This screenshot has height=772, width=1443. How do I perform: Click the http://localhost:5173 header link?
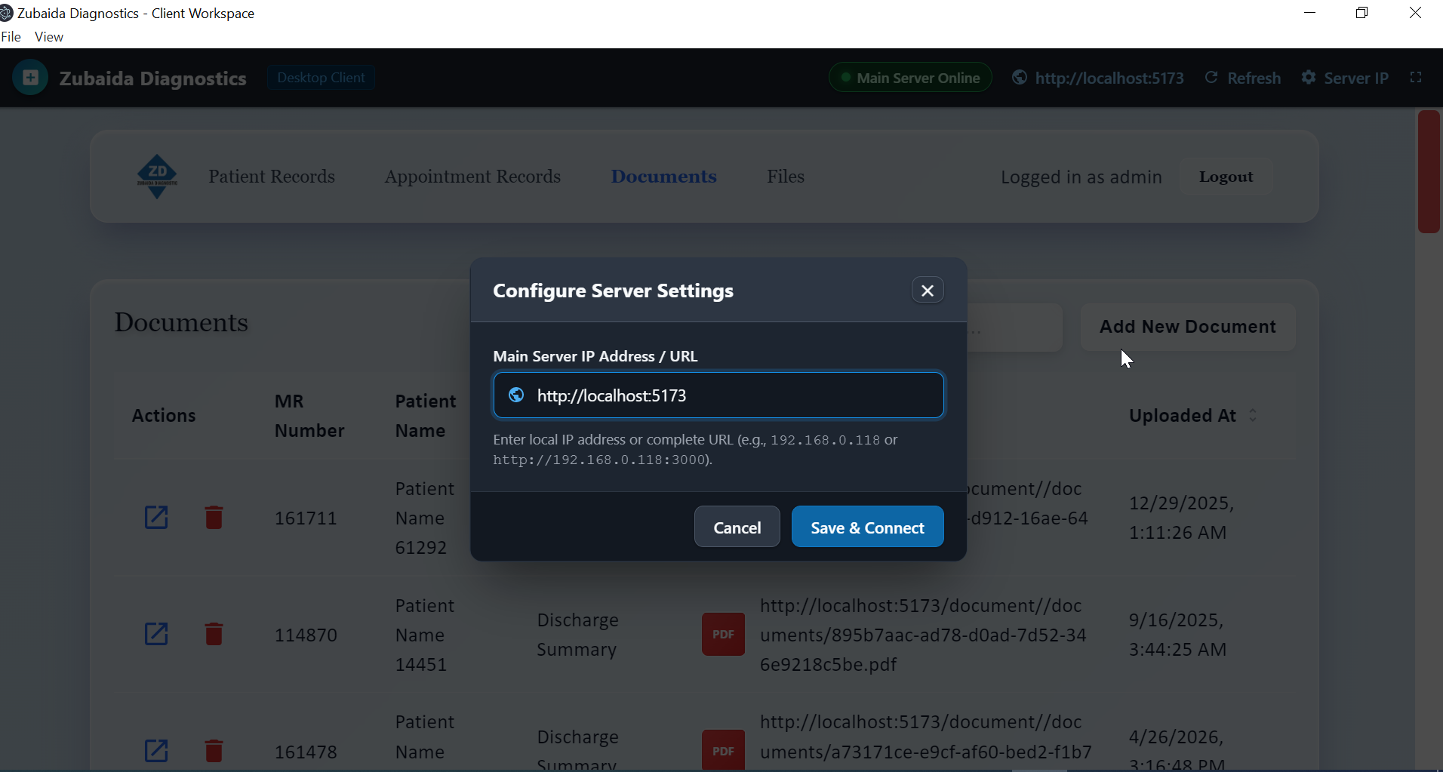point(1109,78)
